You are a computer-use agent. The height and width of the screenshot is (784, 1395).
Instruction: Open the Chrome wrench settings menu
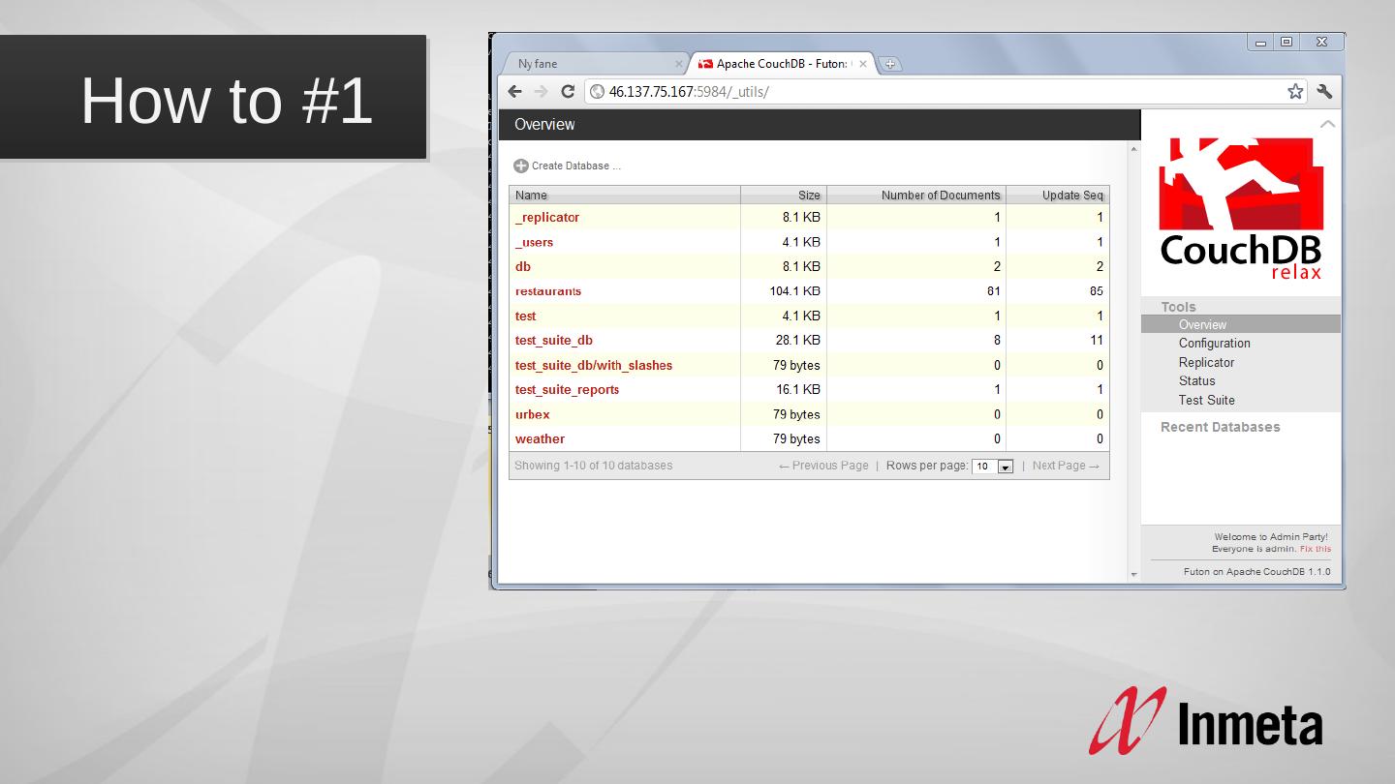point(1324,92)
